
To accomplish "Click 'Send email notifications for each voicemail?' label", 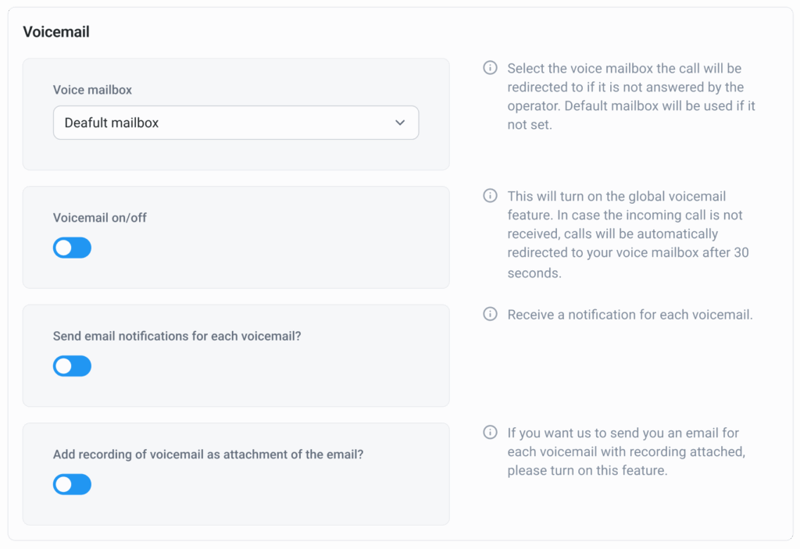I will point(177,336).
